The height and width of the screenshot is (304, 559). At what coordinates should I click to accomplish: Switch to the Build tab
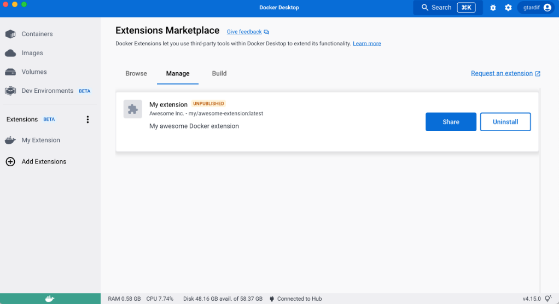pyautogui.click(x=219, y=73)
